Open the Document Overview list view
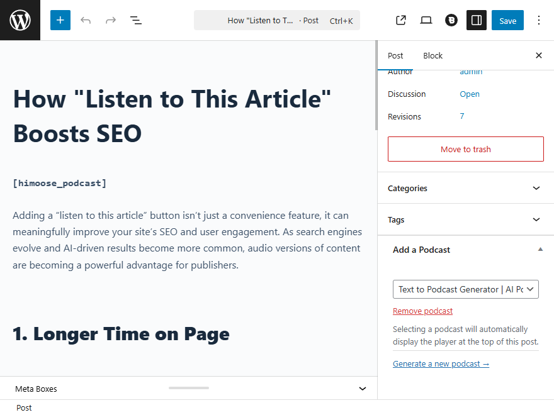The width and height of the screenshot is (554, 415). coord(136,19)
